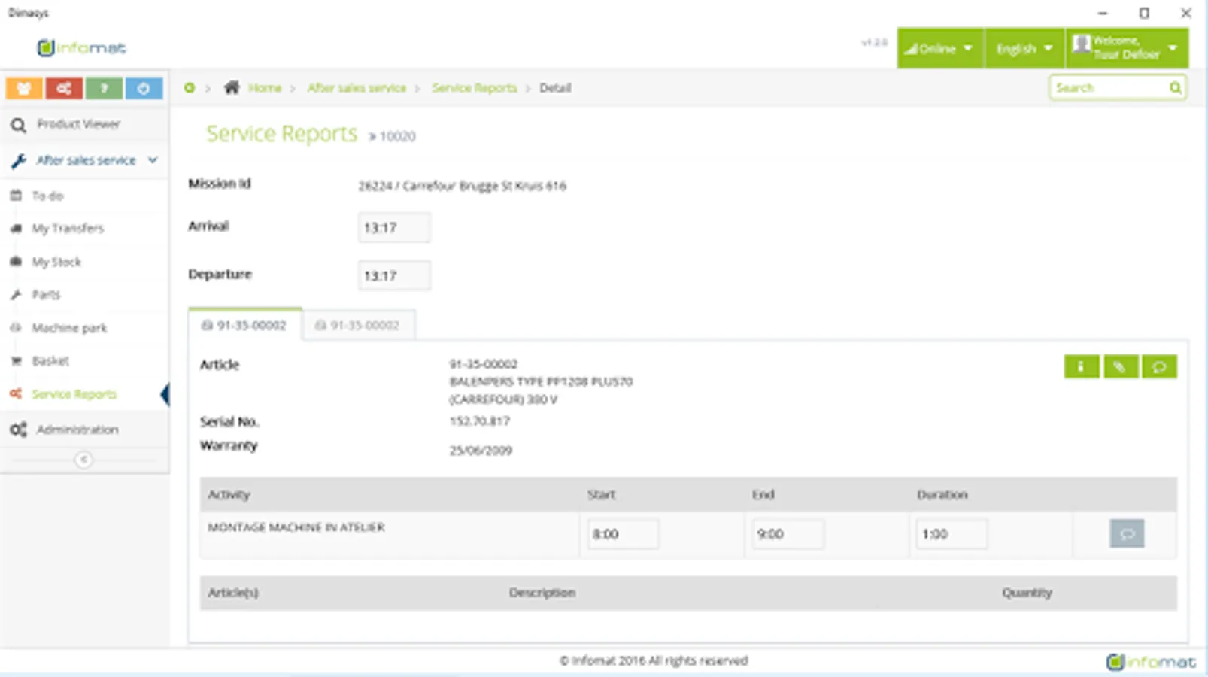Click the Duration column header
Viewport: 1208px width, 677px height.
click(x=942, y=494)
